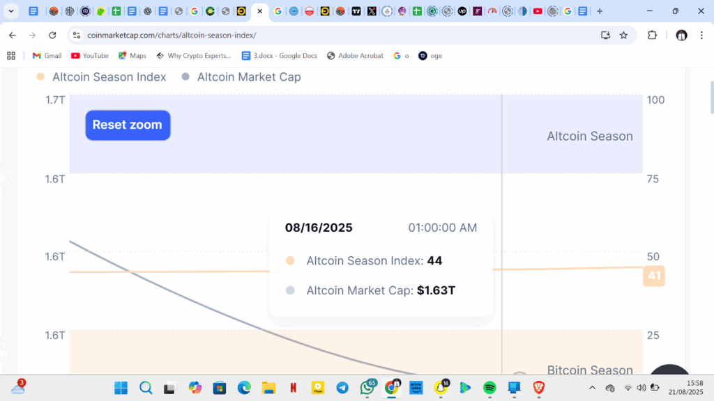
Task: Toggle the Altcoin Market Cap legend series
Action: [x=241, y=77]
